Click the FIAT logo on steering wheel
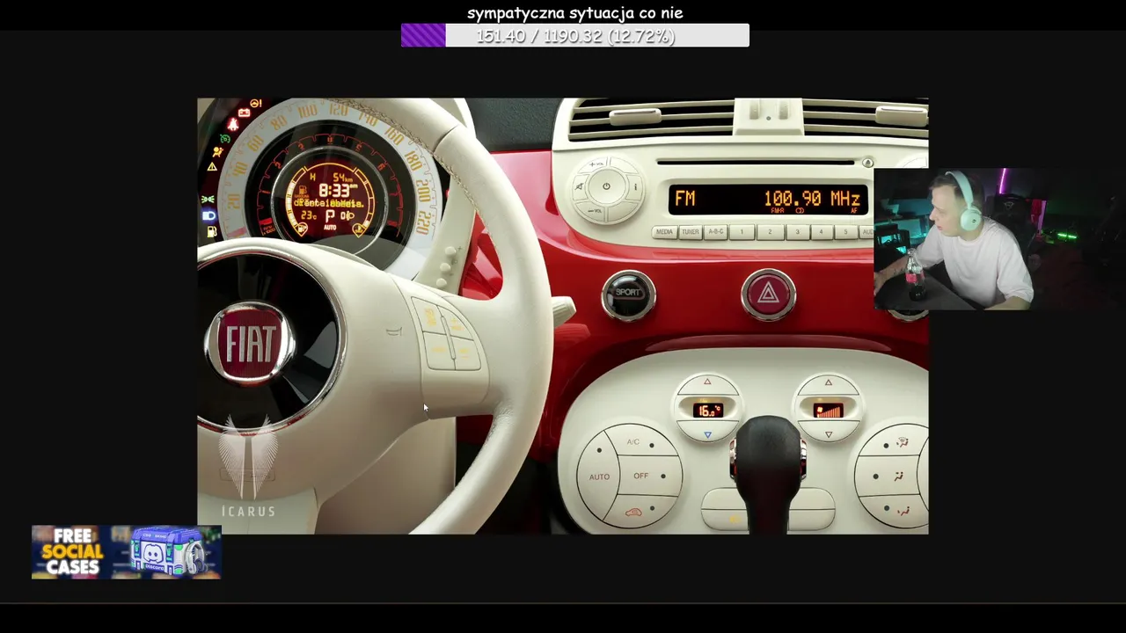 click(x=249, y=345)
